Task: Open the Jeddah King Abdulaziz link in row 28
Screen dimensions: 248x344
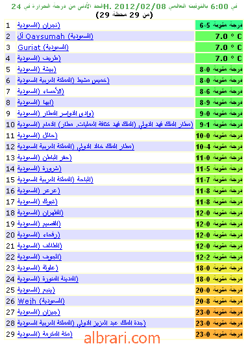Action: click(x=81, y=323)
